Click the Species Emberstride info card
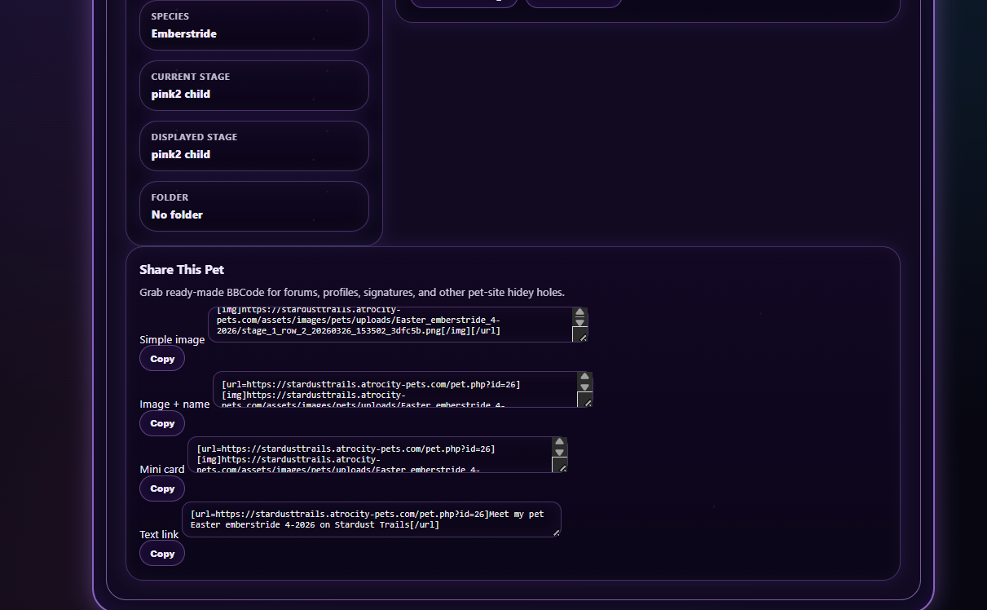The width and height of the screenshot is (987, 610). pos(253,25)
